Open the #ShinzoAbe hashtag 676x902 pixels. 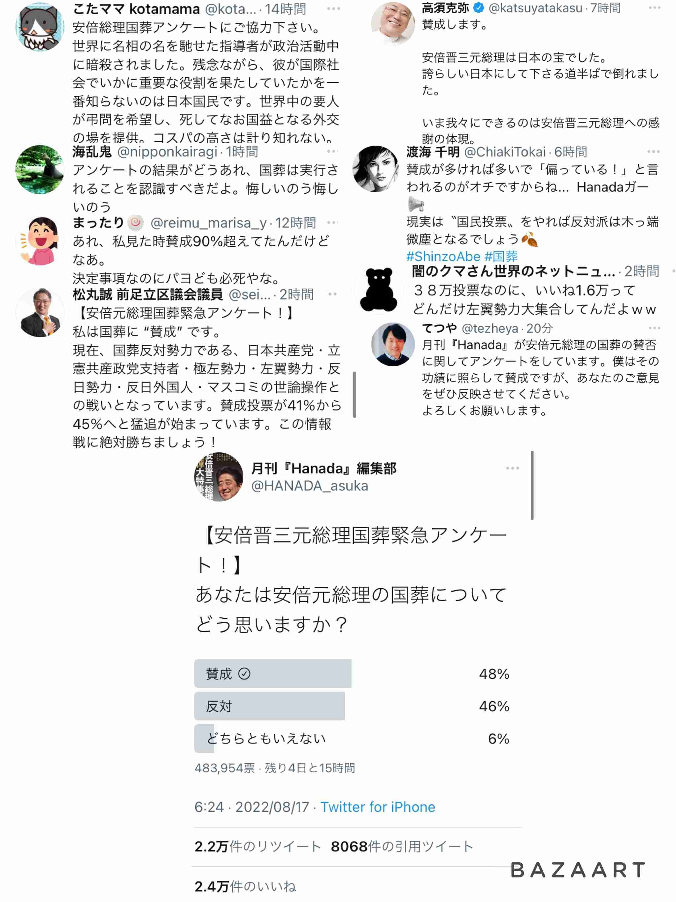tap(443, 256)
